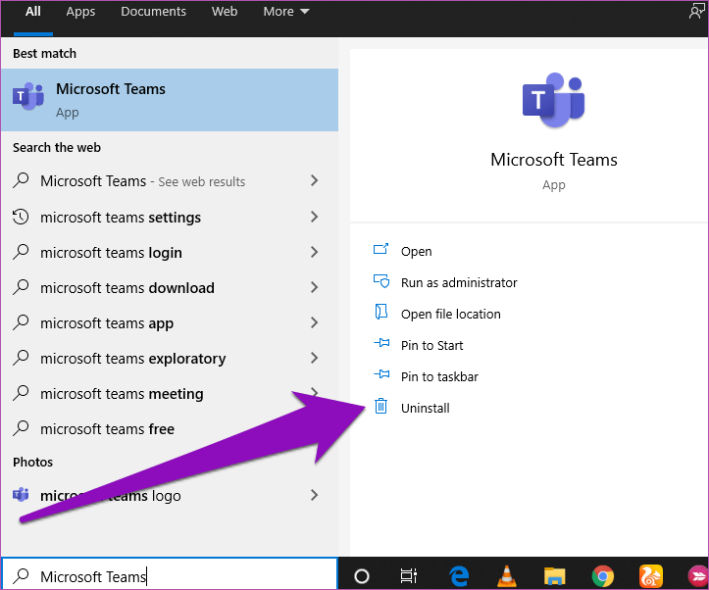Click the Run as administrator shield icon
The image size is (709, 590).
coord(381,282)
